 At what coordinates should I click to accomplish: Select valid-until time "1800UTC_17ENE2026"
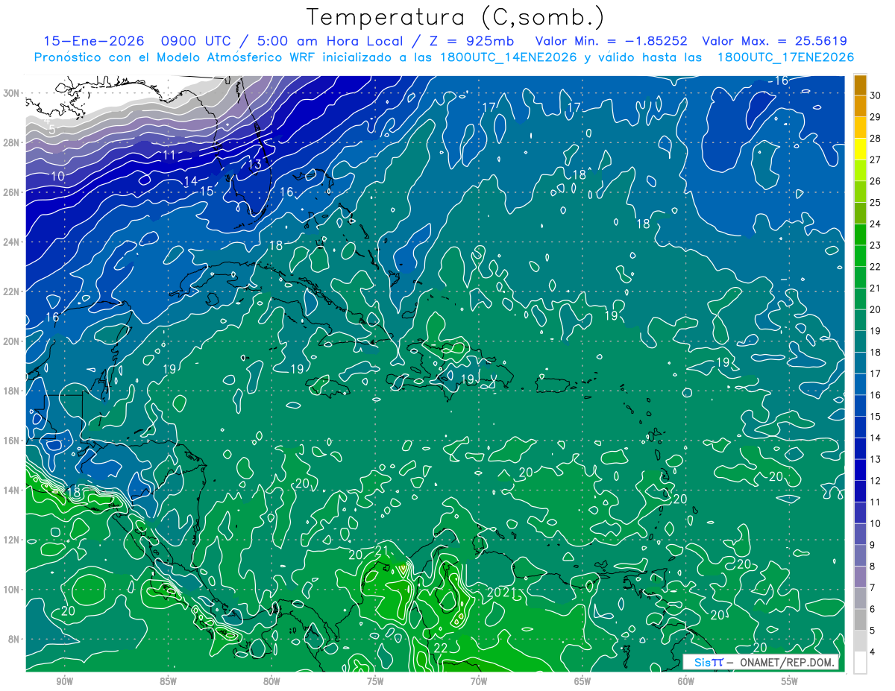click(x=785, y=57)
